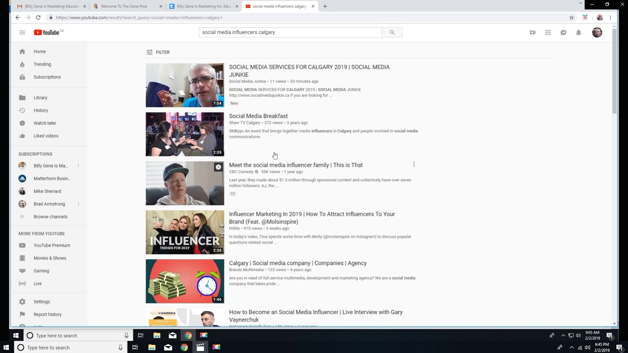Select the social media influencers calgary tab
The height and width of the screenshot is (353, 628).
click(280, 6)
